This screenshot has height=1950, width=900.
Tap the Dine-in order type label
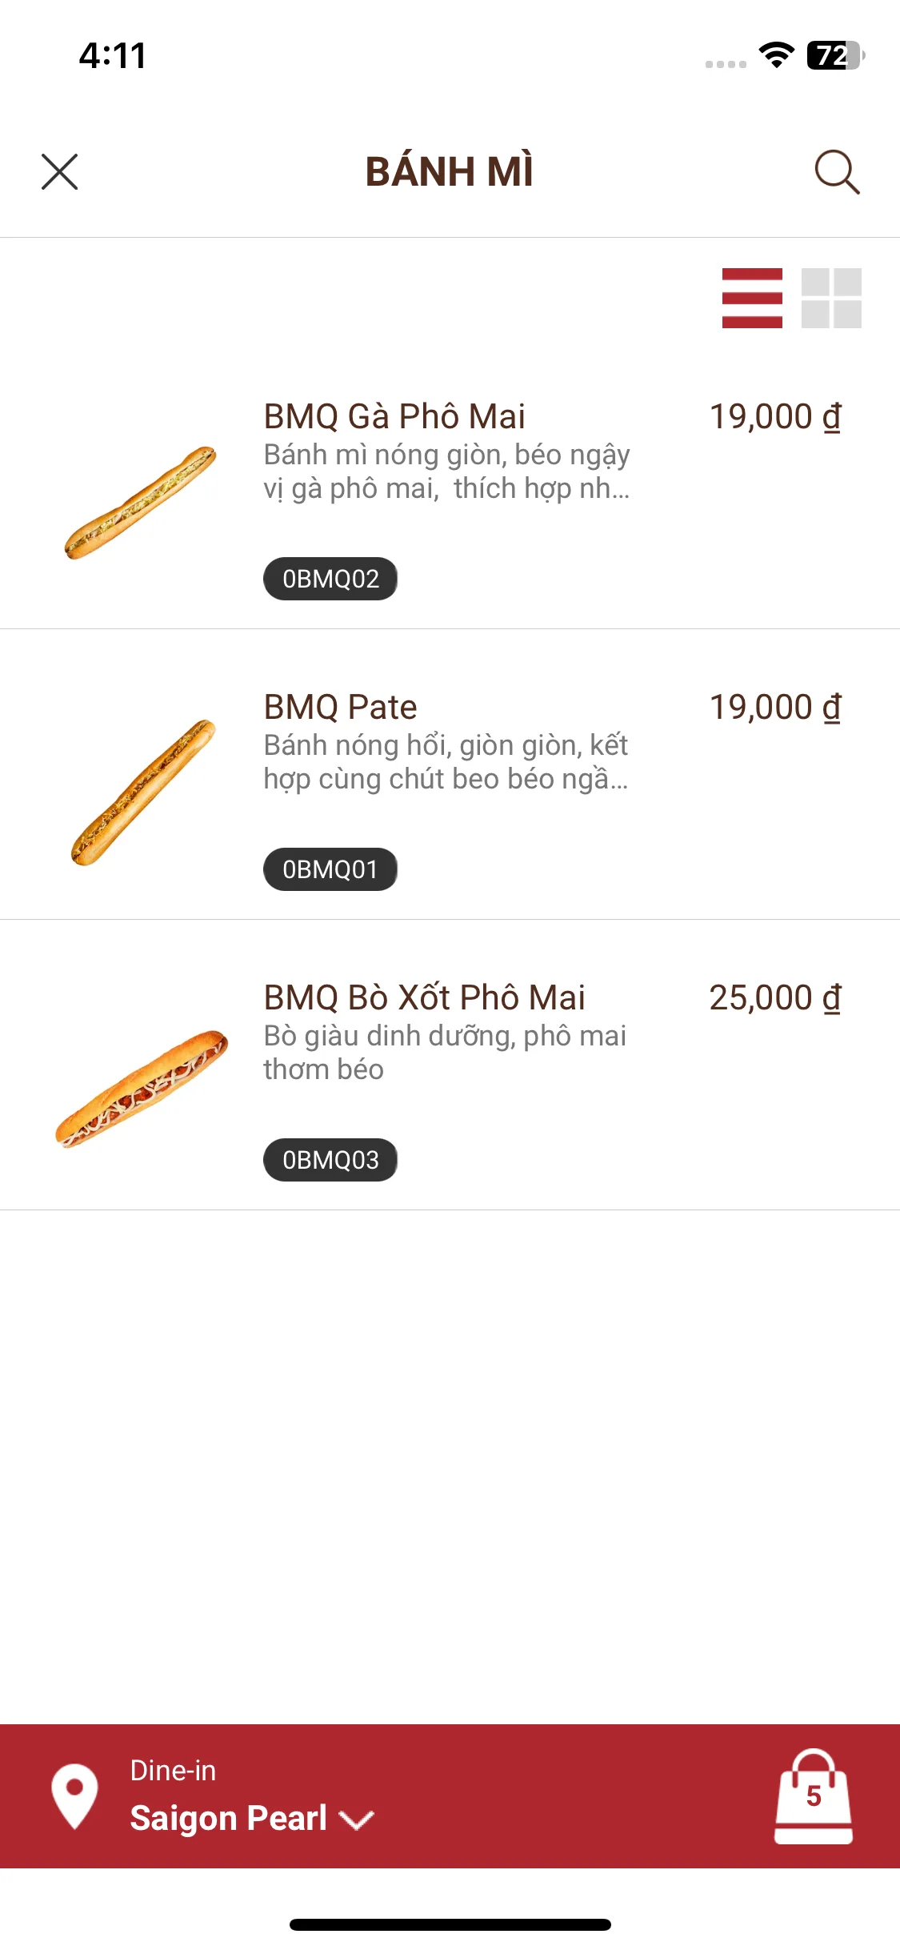coord(173,1770)
